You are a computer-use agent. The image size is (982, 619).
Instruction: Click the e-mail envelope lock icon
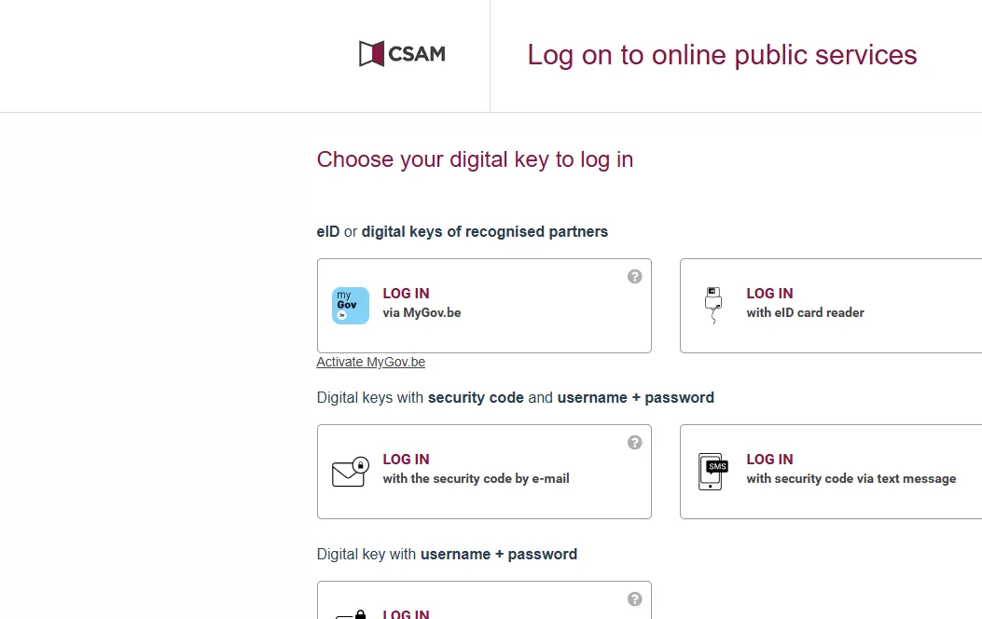coord(351,471)
